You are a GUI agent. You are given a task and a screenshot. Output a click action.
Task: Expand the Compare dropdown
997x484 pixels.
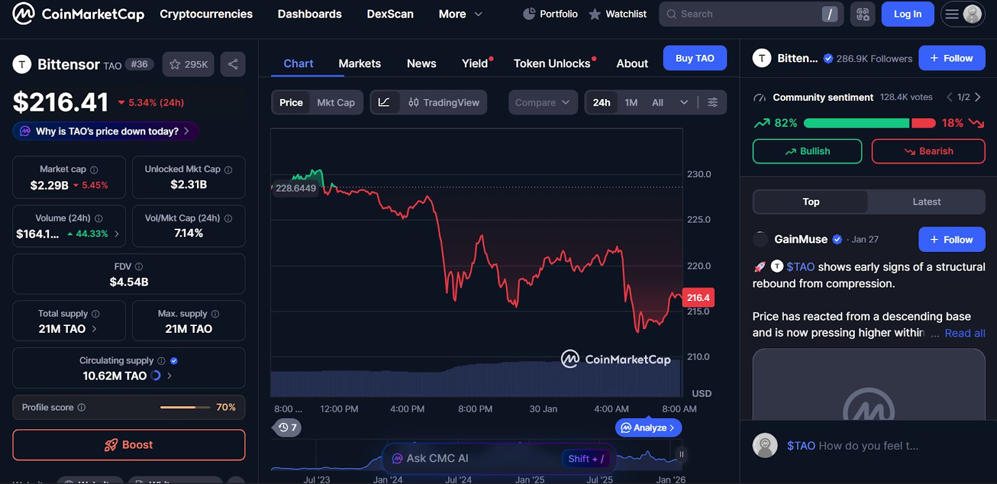pyautogui.click(x=543, y=103)
